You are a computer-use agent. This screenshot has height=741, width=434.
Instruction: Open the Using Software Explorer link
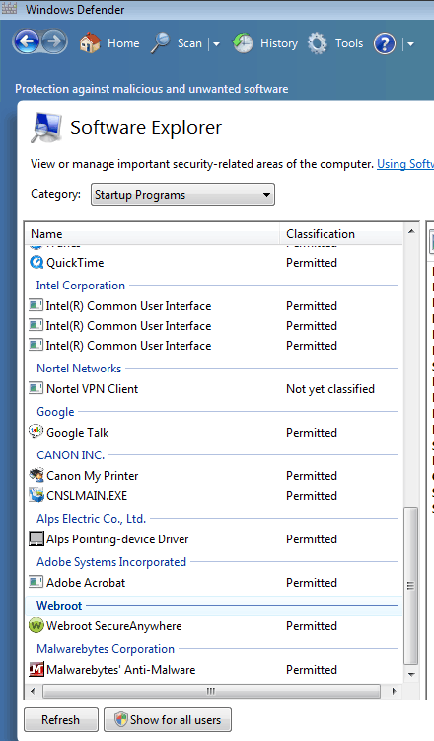coord(405,164)
